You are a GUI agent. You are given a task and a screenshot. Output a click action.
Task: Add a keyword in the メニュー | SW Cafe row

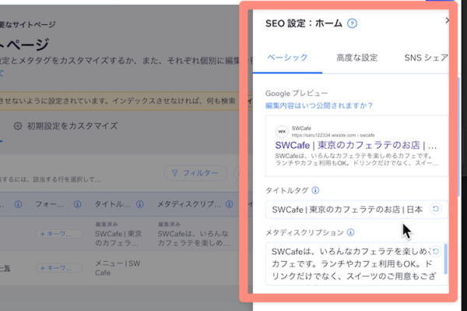59,268
